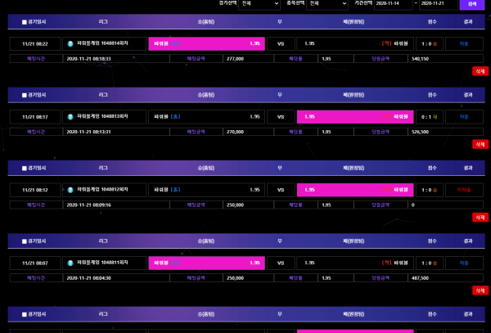Click the start date field 2020-11-14

click(x=394, y=4)
